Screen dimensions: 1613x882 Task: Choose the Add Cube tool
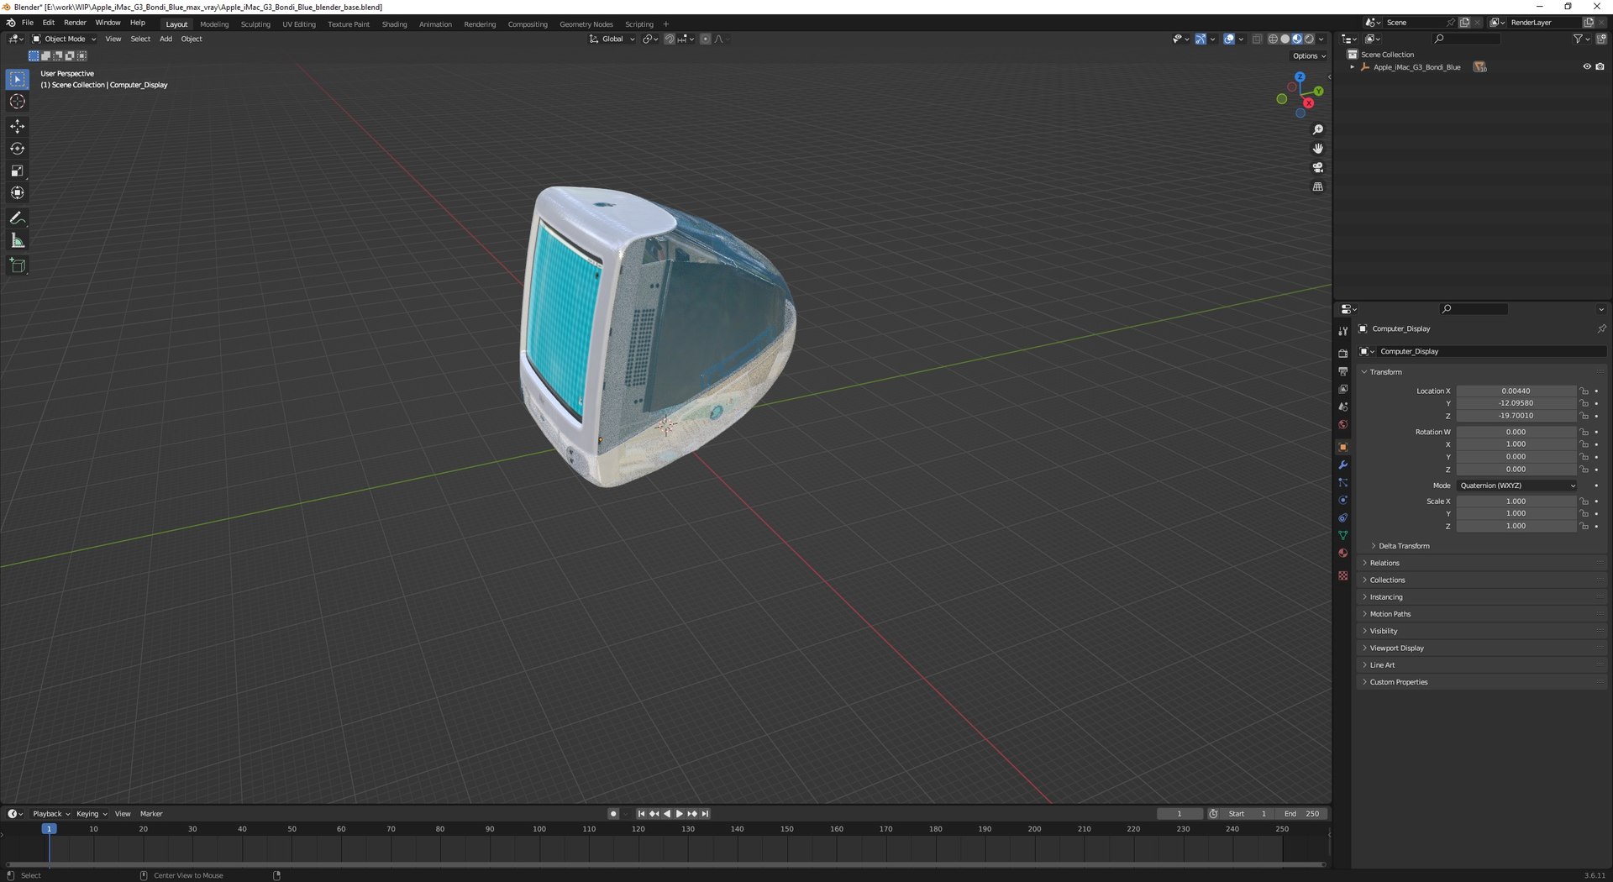coord(18,266)
